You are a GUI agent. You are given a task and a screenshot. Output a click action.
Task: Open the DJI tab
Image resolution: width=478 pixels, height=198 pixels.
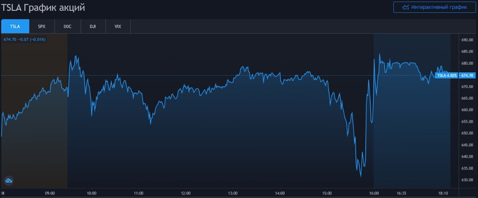pos(93,26)
